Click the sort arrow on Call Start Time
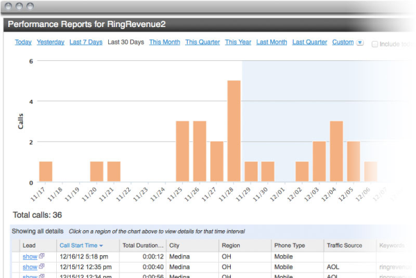 103,245
